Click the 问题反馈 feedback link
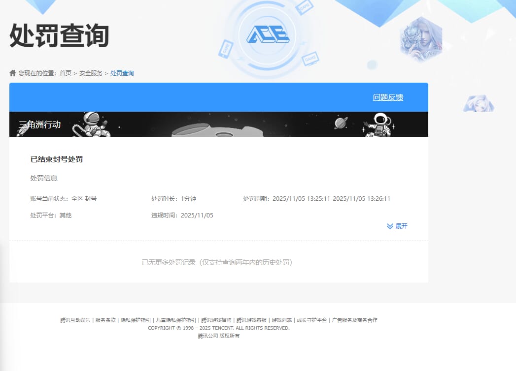 point(388,97)
